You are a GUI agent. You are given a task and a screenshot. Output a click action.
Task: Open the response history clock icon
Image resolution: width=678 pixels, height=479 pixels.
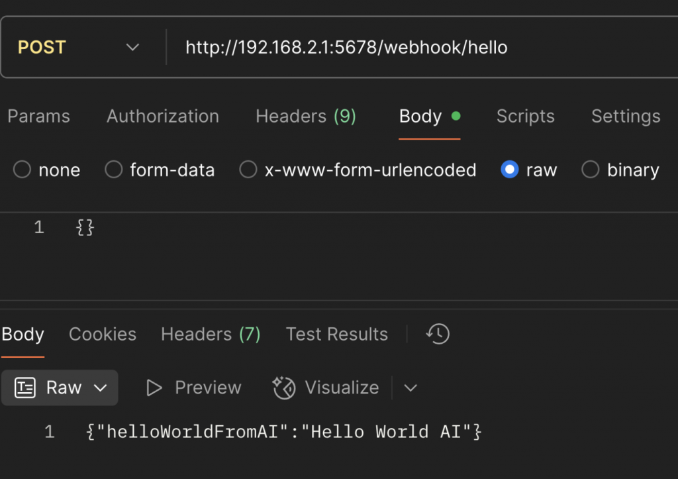click(x=438, y=334)
